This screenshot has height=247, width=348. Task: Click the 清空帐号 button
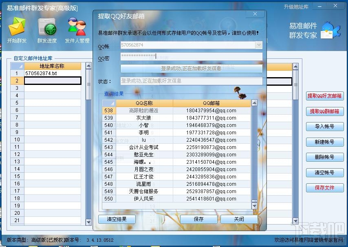325,173
